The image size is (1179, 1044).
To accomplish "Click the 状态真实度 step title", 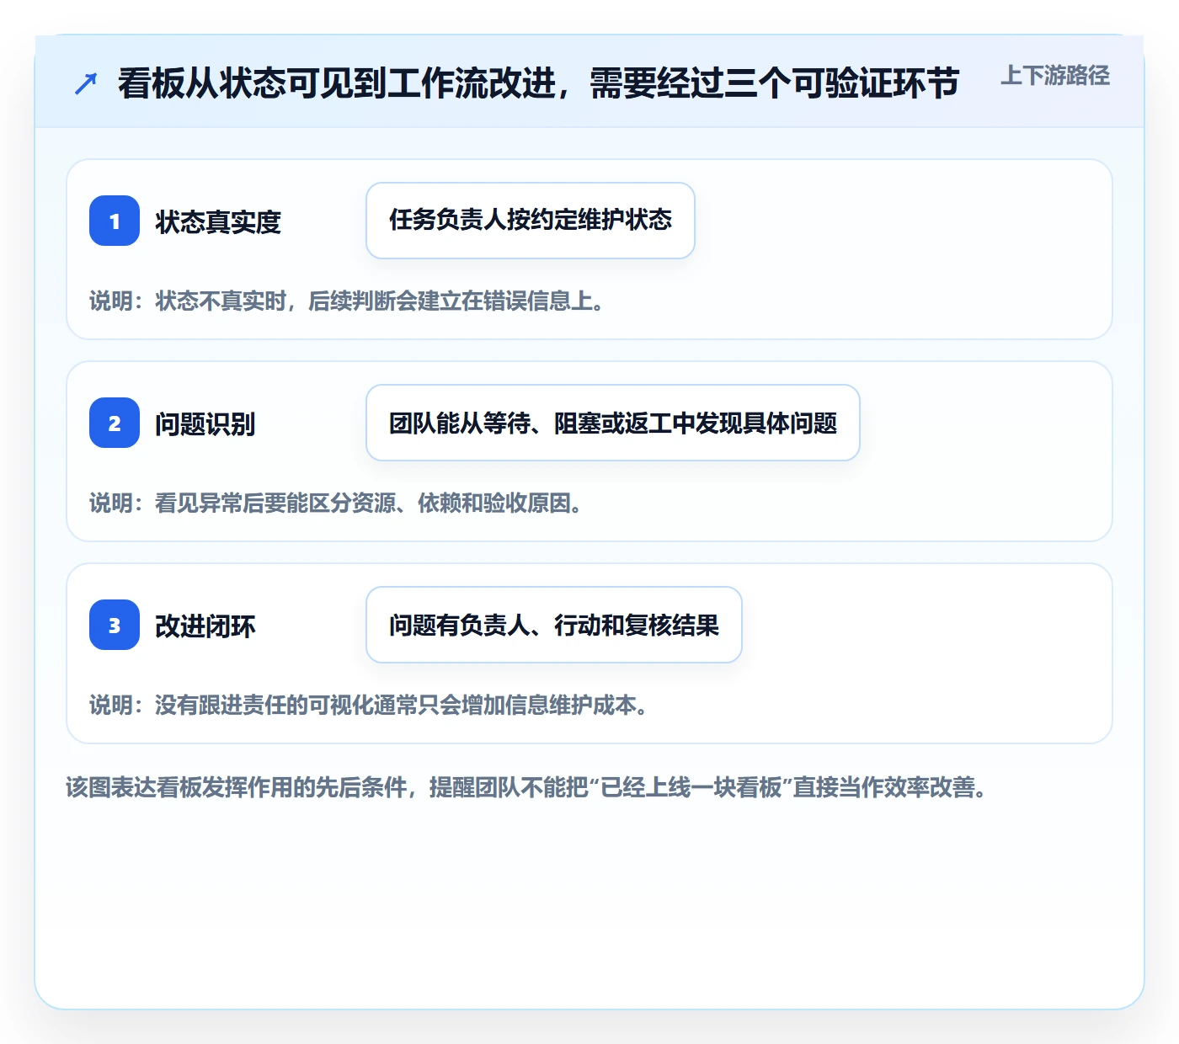I will click(218, 221).
